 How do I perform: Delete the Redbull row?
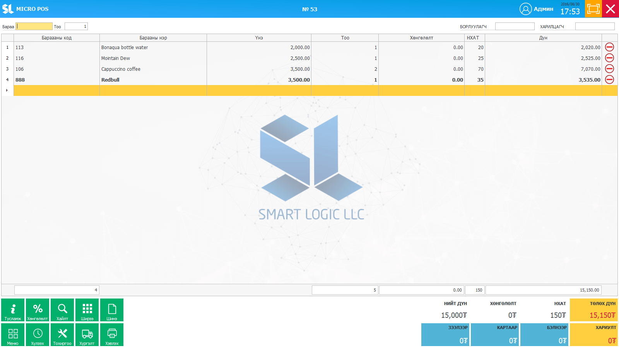pos(609,80)
